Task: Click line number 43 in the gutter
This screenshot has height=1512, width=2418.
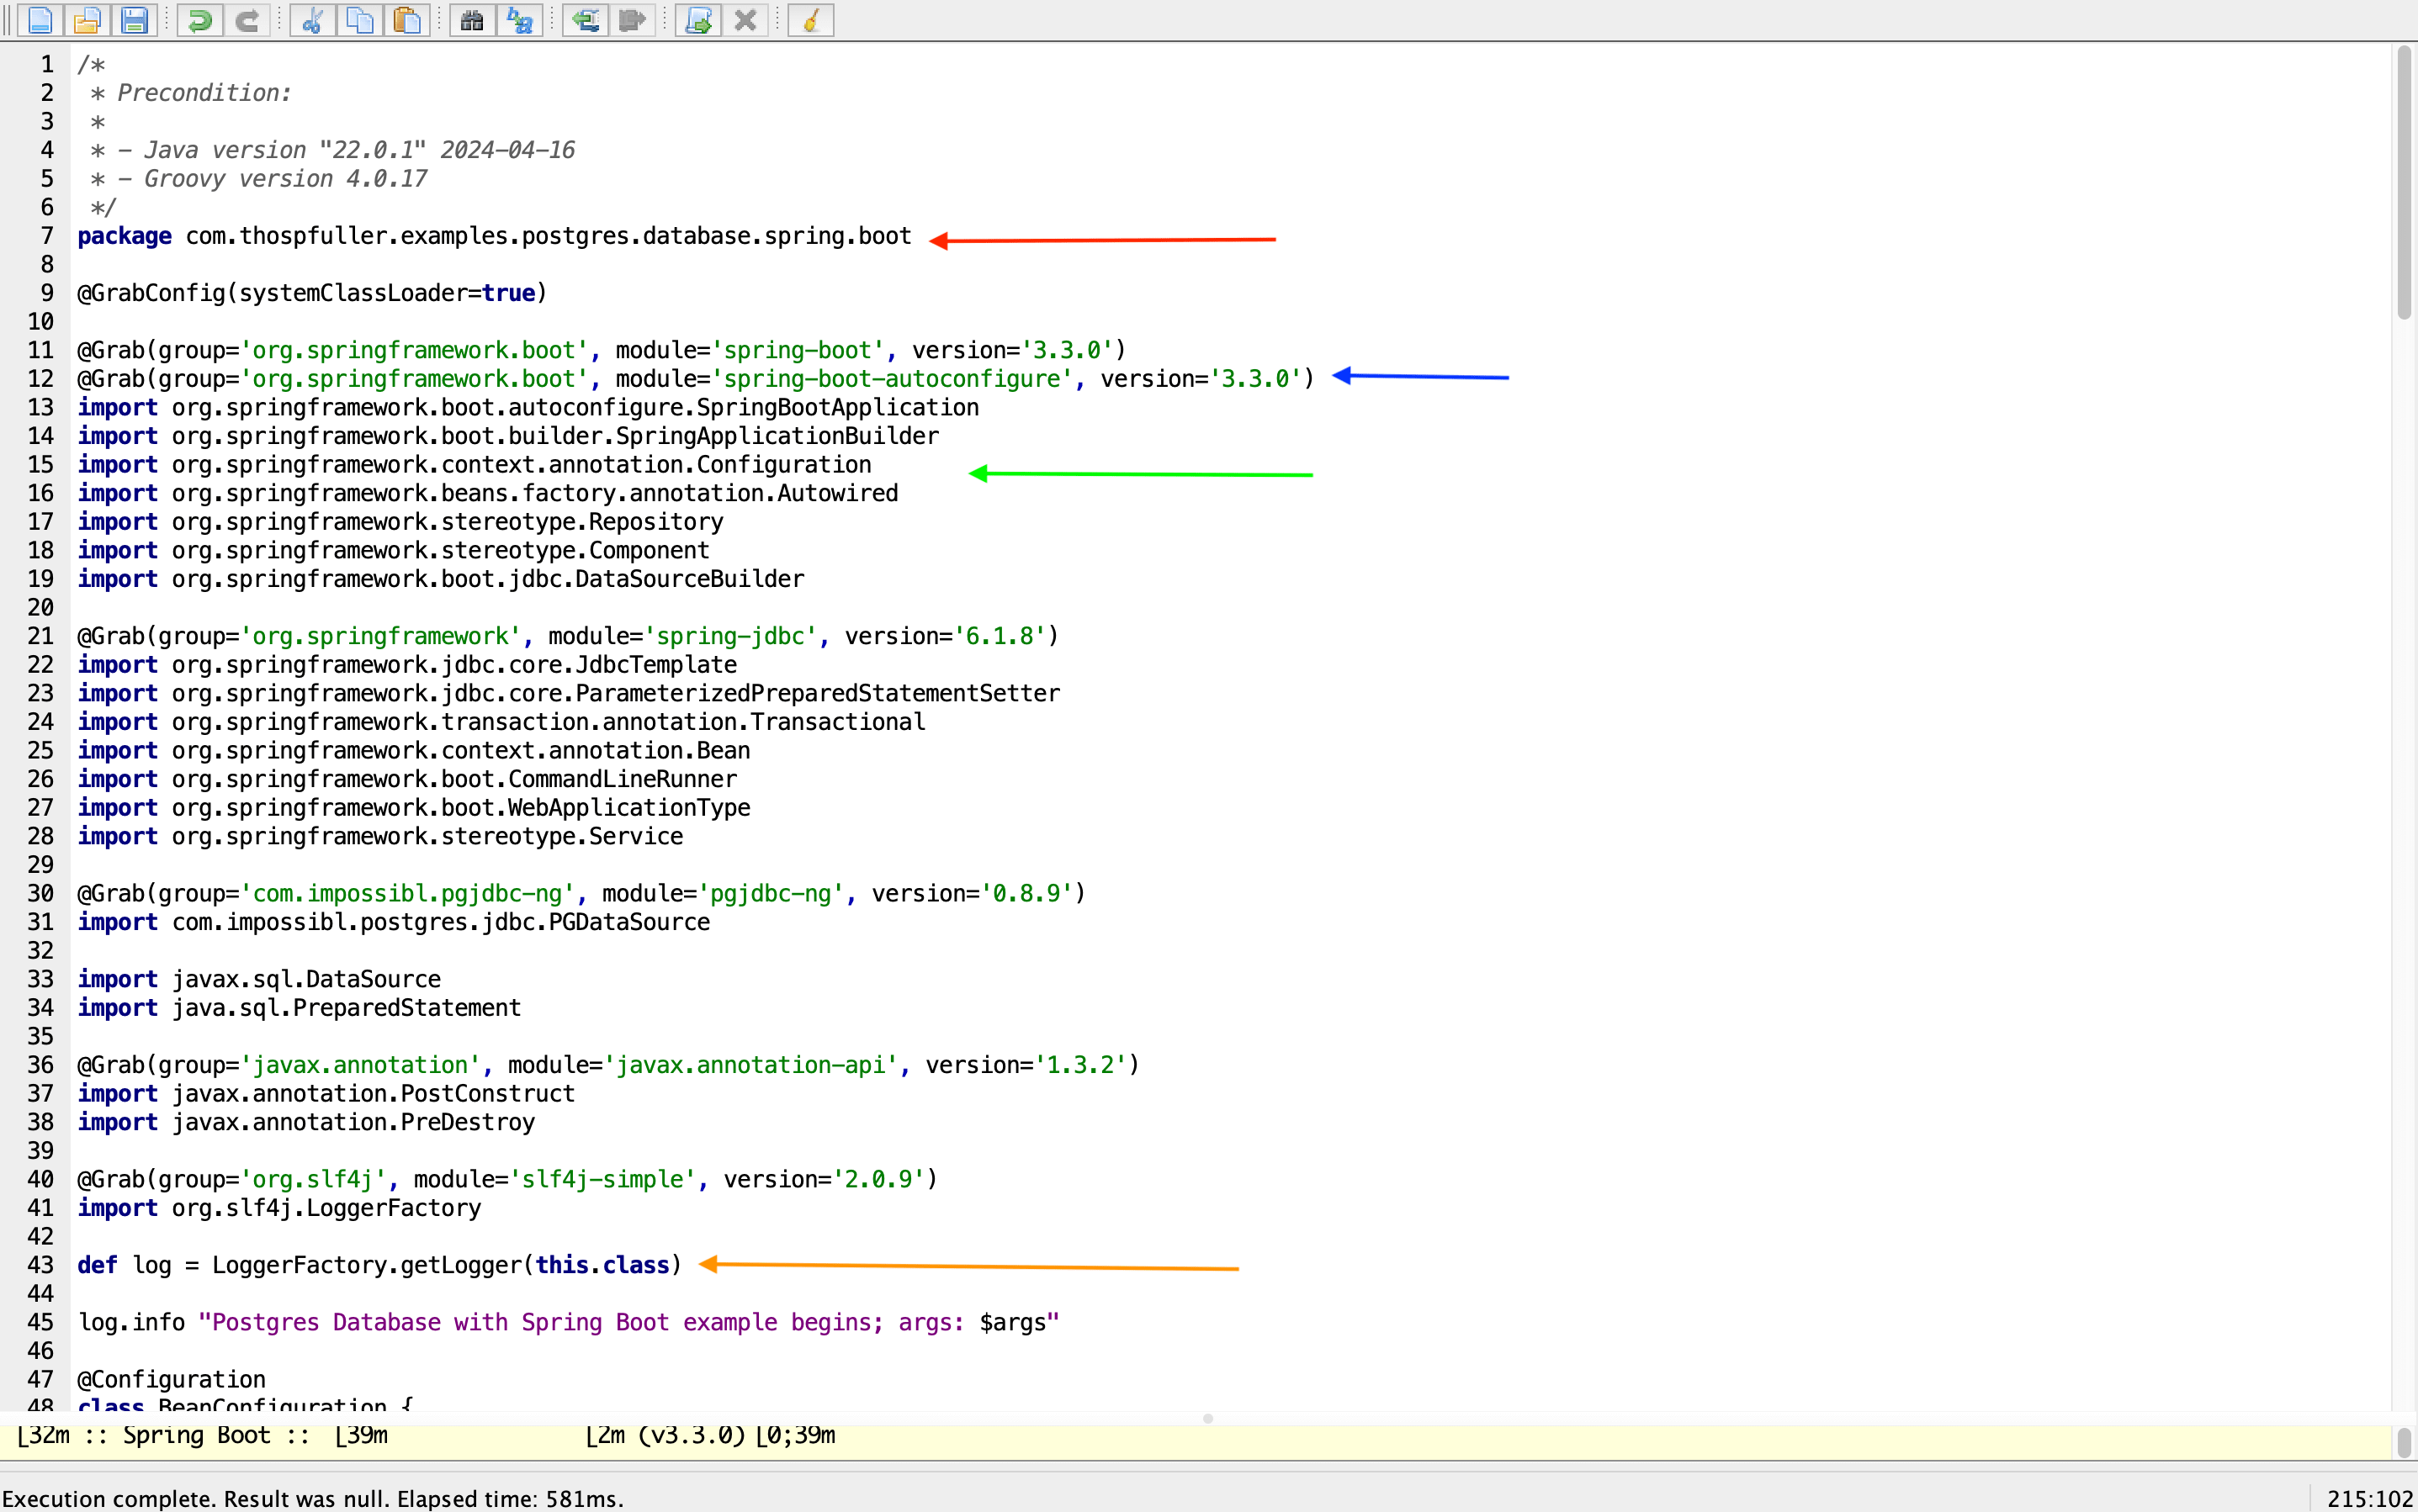Action: pos(41,1265)
